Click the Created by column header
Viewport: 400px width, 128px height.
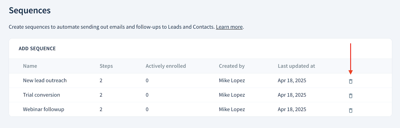pyautogui.click(x=232, y=66)
